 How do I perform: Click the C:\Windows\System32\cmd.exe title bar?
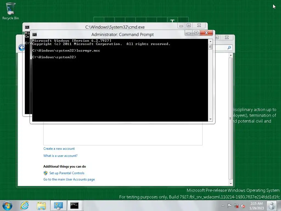click(115, 27)
